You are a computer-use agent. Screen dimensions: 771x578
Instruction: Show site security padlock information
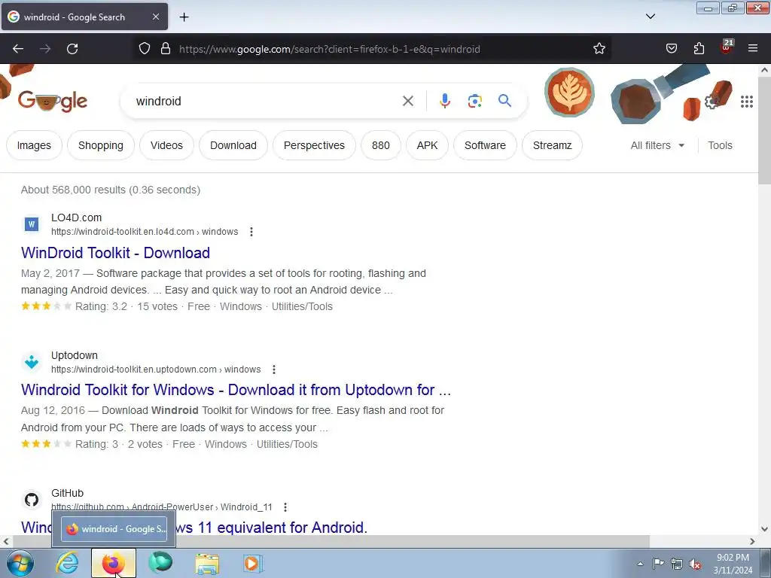(x=166, y=49)
